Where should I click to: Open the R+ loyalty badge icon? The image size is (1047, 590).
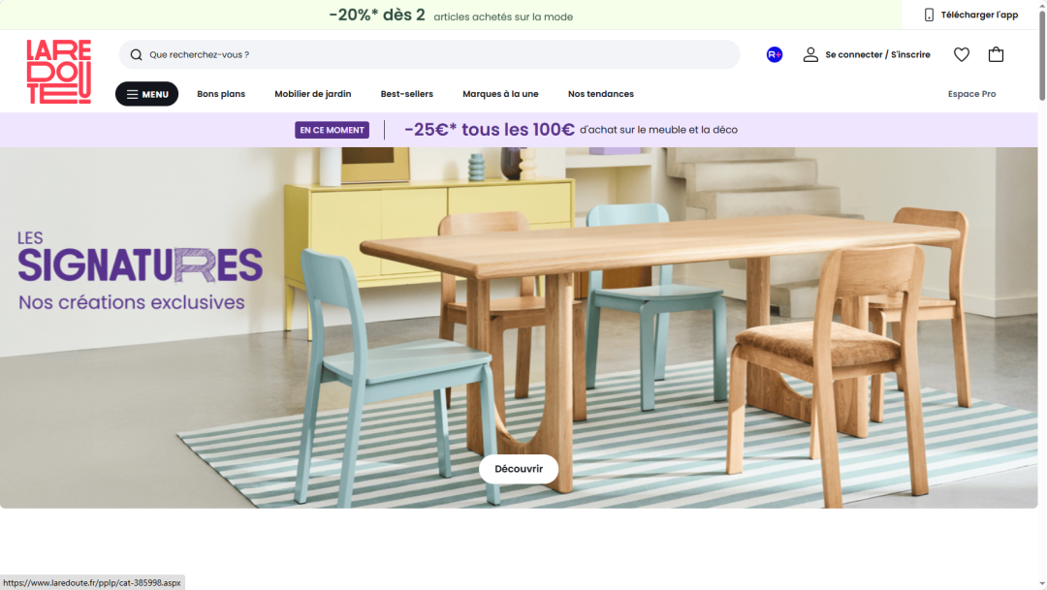pyautogui.click(x=774, y=54)
